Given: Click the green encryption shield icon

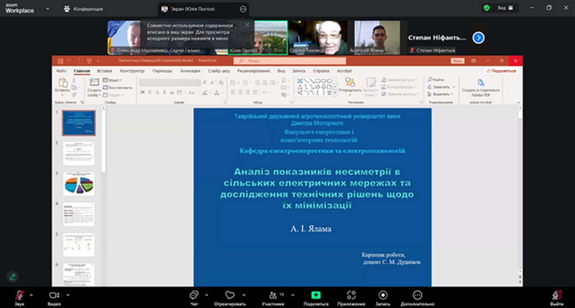Looking at the screenshot, I should pos(487,8).
